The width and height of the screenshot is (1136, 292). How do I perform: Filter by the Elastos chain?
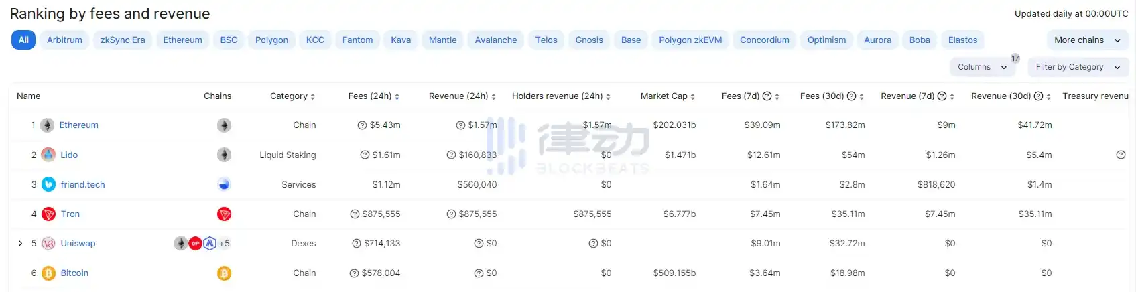(962, 40)
